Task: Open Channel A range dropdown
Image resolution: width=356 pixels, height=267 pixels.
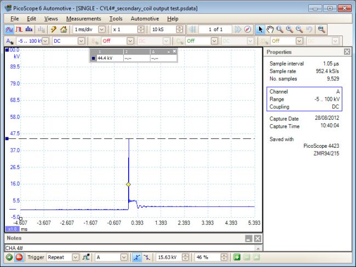Action: [x=45, y=41]
